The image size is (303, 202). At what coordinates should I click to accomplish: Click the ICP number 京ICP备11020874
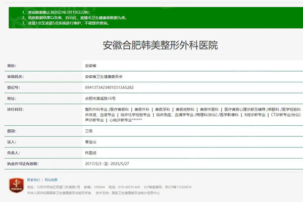[178, 187]
